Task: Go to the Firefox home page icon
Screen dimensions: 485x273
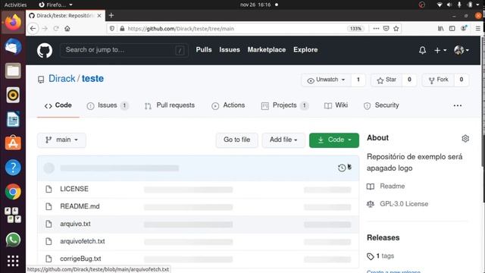Action: (67, 29)
